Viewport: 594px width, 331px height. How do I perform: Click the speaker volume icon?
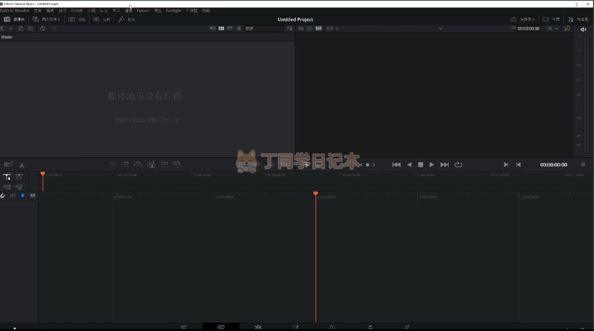(x=583, y=29)
